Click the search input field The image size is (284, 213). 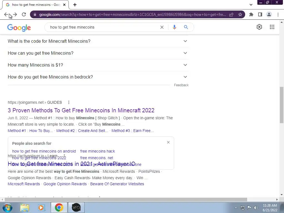click(103, 27)
